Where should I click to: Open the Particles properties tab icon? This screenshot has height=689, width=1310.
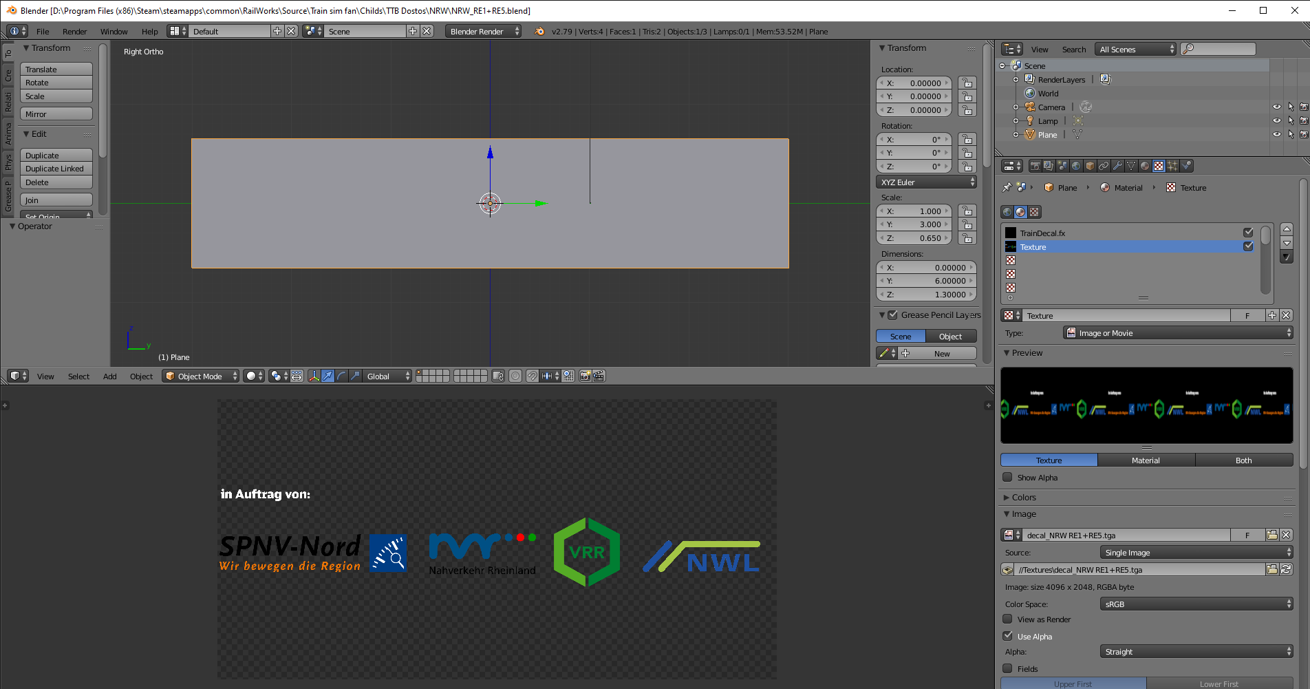[x=1172, y=166]
